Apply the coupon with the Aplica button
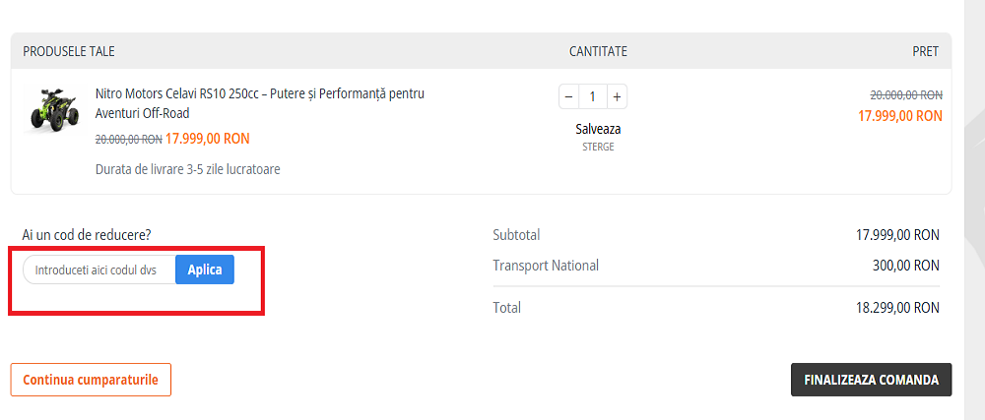The height and width of the screenshot is (420, 985). point(205,270)
